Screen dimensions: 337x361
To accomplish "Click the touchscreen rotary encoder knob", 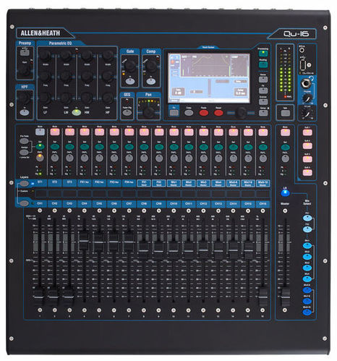I will 241,113.
